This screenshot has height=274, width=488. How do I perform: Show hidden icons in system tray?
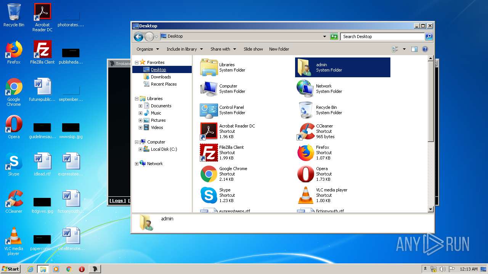(x=425, y=269)
